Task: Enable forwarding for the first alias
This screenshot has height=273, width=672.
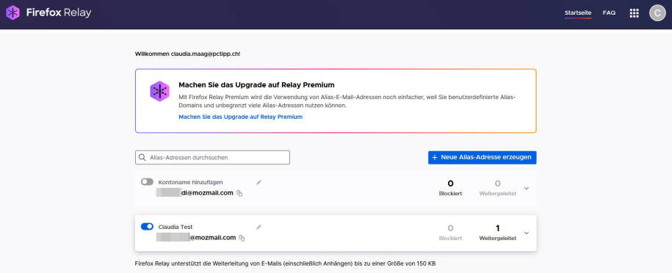Action: click(x=147, y=182)
